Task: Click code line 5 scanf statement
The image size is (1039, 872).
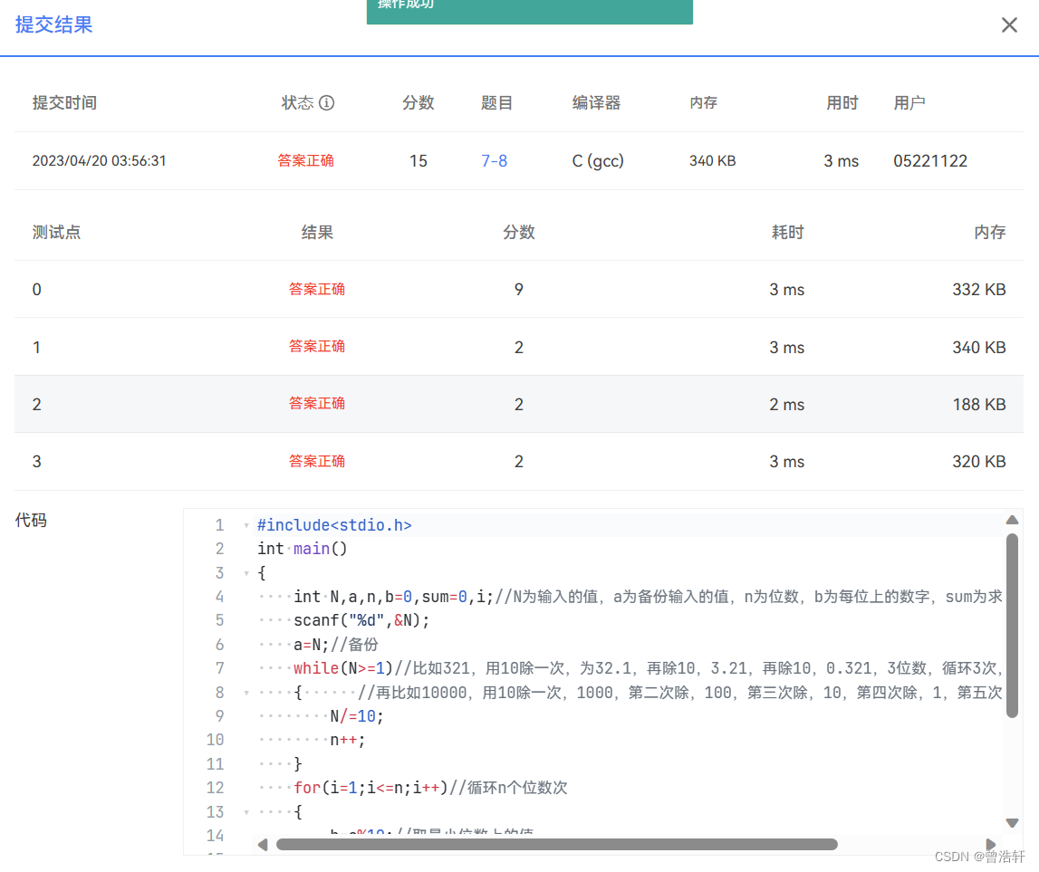Action: [361, 621]
